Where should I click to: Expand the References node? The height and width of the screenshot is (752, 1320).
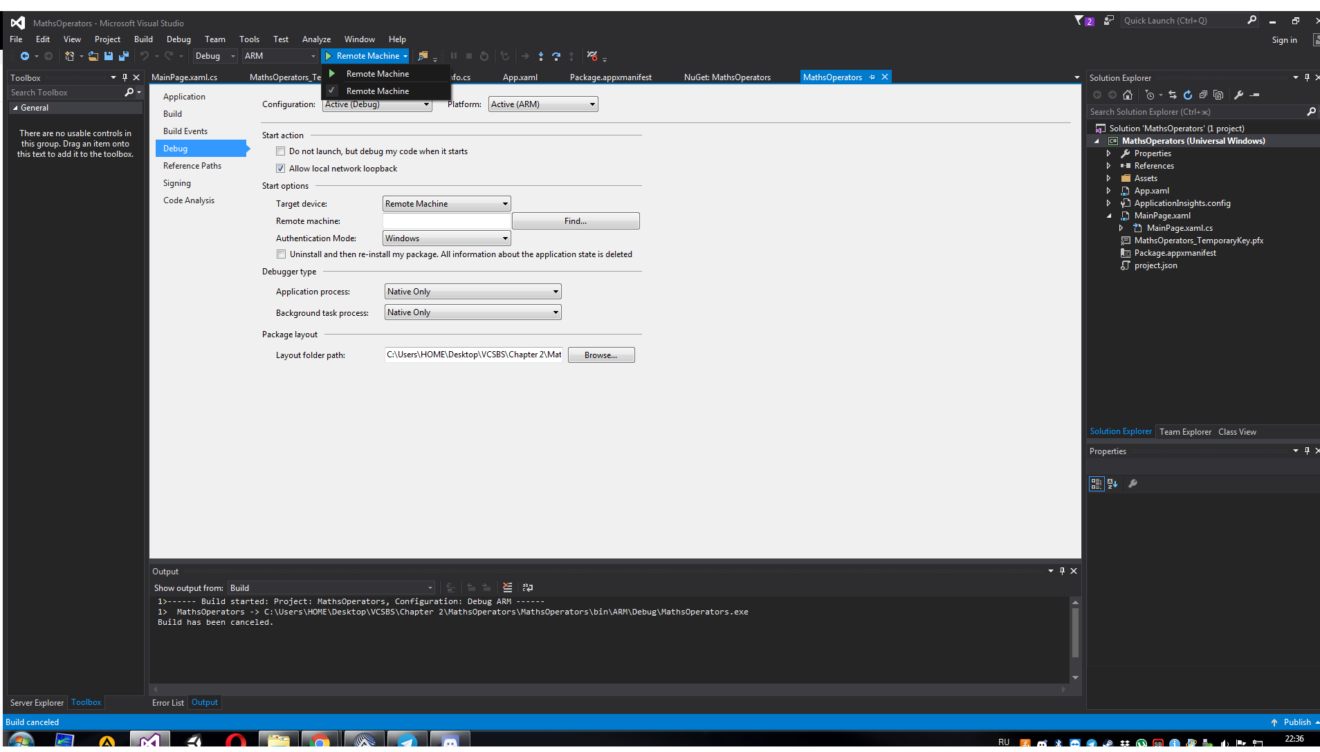pyautogui.click(x=1108, y=166)
